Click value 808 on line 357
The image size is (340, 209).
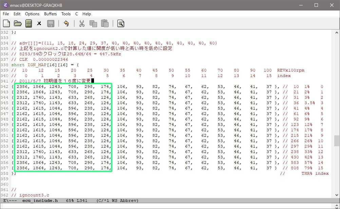[x=295, y=168]
